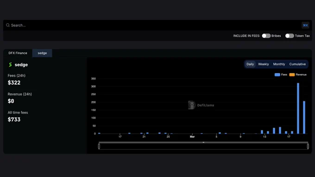Click the INCLUDE IN FEES label
The width and height of the screenshot is (315, 177).
pyautogui.click(x=246, y=36)
